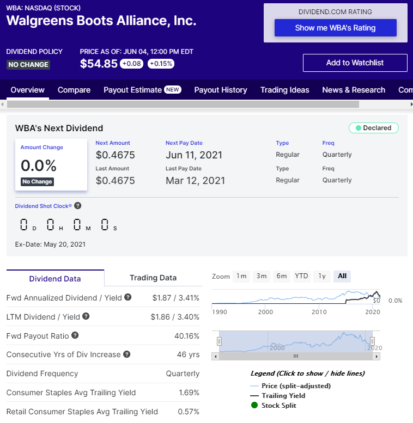
Task: Set chart zoom to YTD
Action: (301, 276)
